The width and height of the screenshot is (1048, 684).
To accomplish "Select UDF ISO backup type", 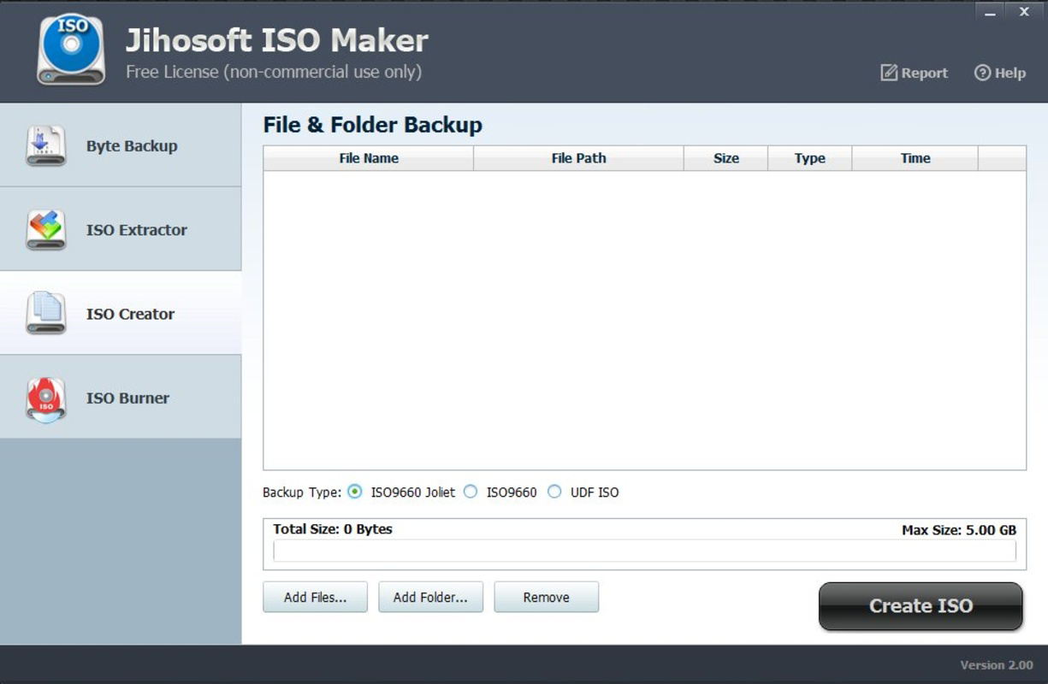I will [554, 492].
